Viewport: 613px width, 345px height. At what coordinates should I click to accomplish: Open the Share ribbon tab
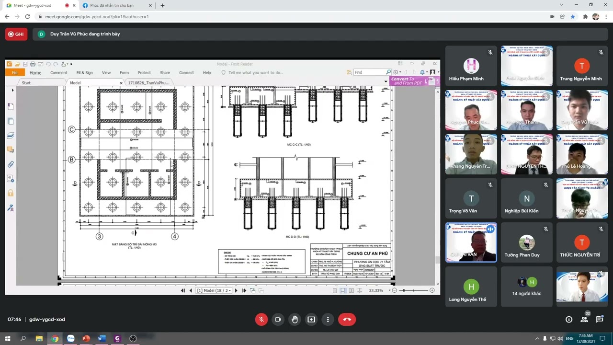[165, 73]
